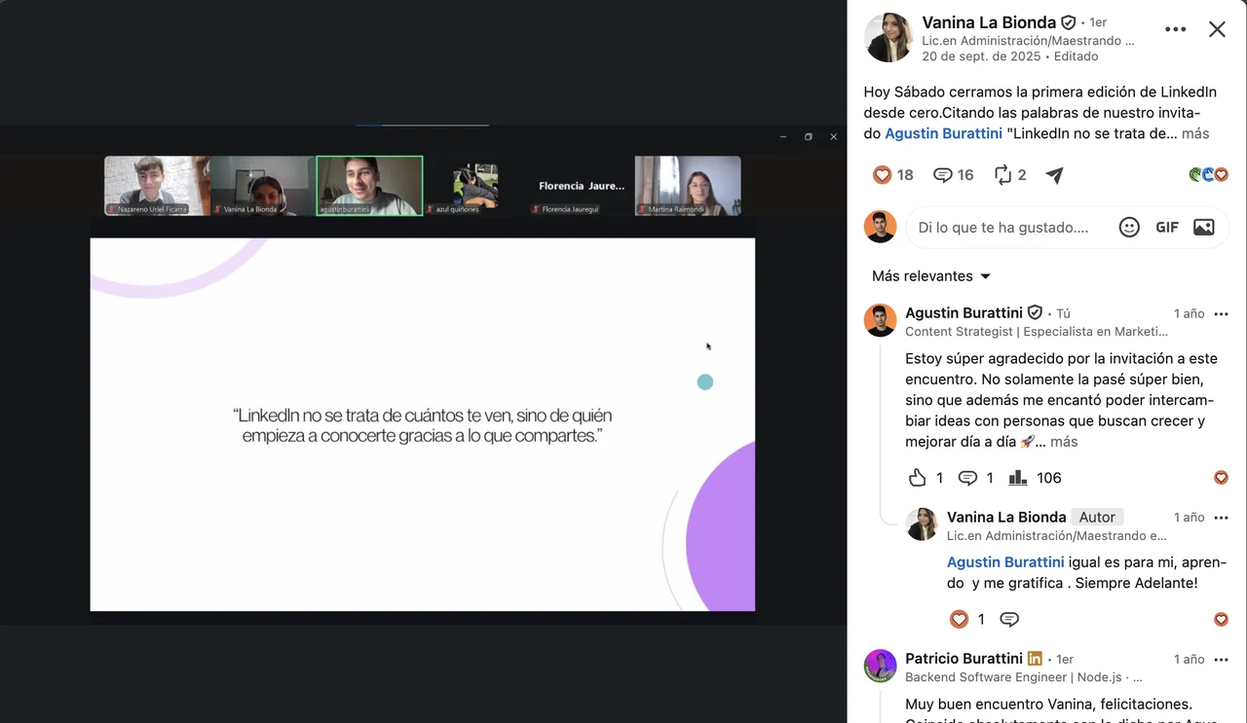View the post reactions summary icons
The image size is (1247, 723).
(1209, 175)
